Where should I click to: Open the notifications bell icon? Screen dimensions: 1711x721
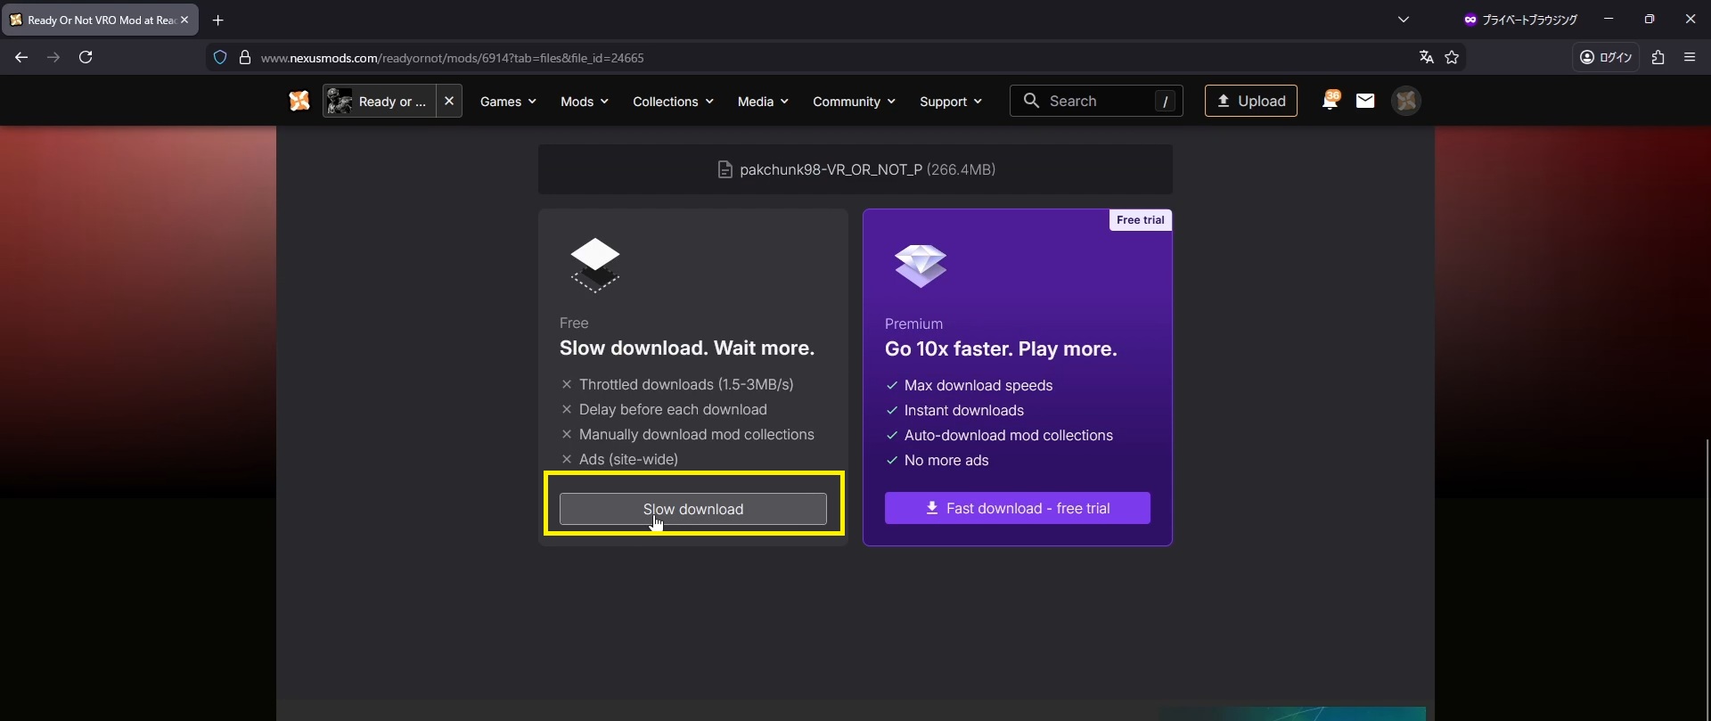pyautogui.click(x=1330, y=101)
